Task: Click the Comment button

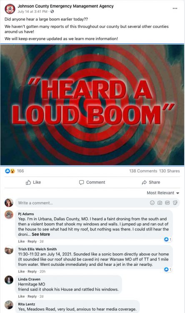Action: coord(92,182)
